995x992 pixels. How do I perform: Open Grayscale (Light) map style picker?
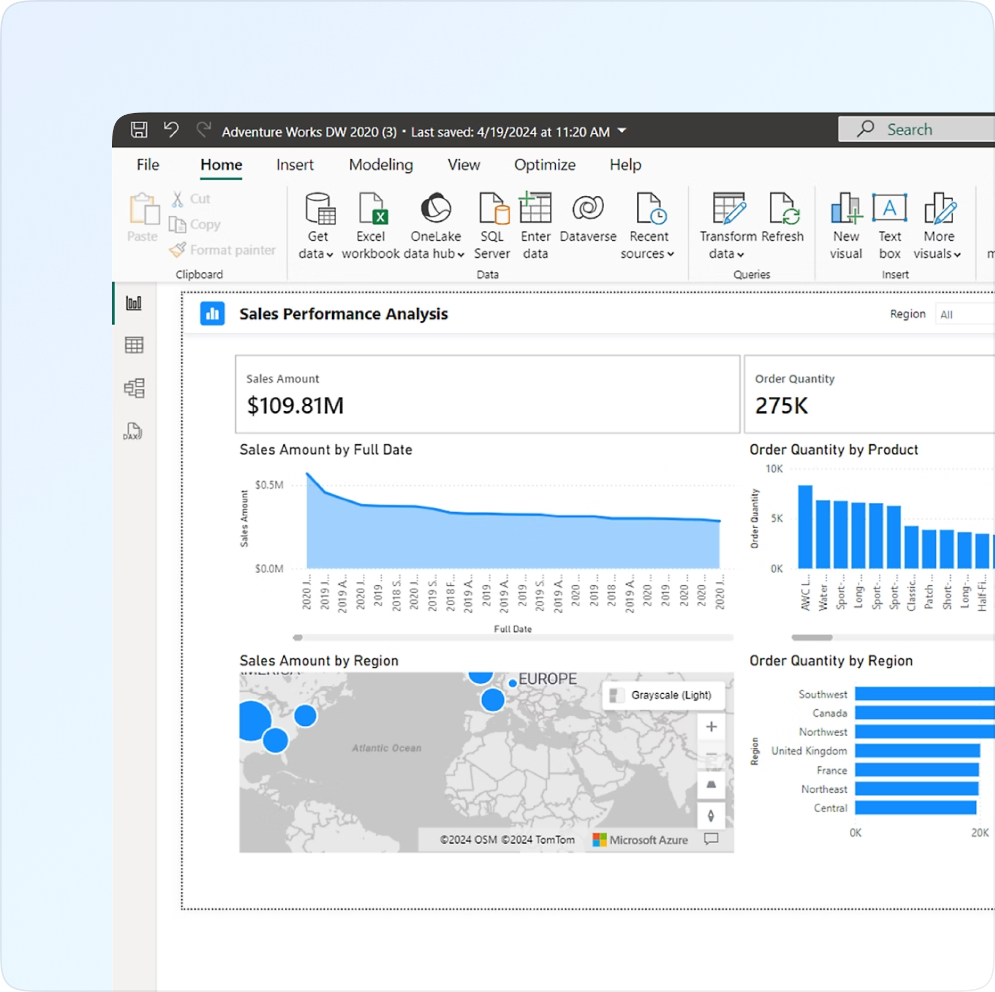(x=663, y=695)
